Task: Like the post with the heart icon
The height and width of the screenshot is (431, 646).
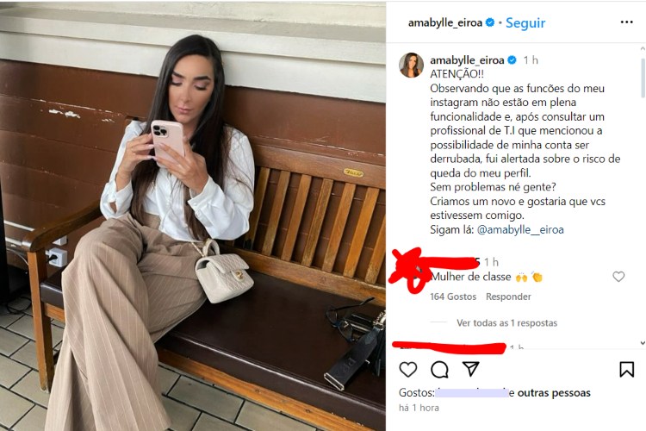Action: click(x=408, y=370)
